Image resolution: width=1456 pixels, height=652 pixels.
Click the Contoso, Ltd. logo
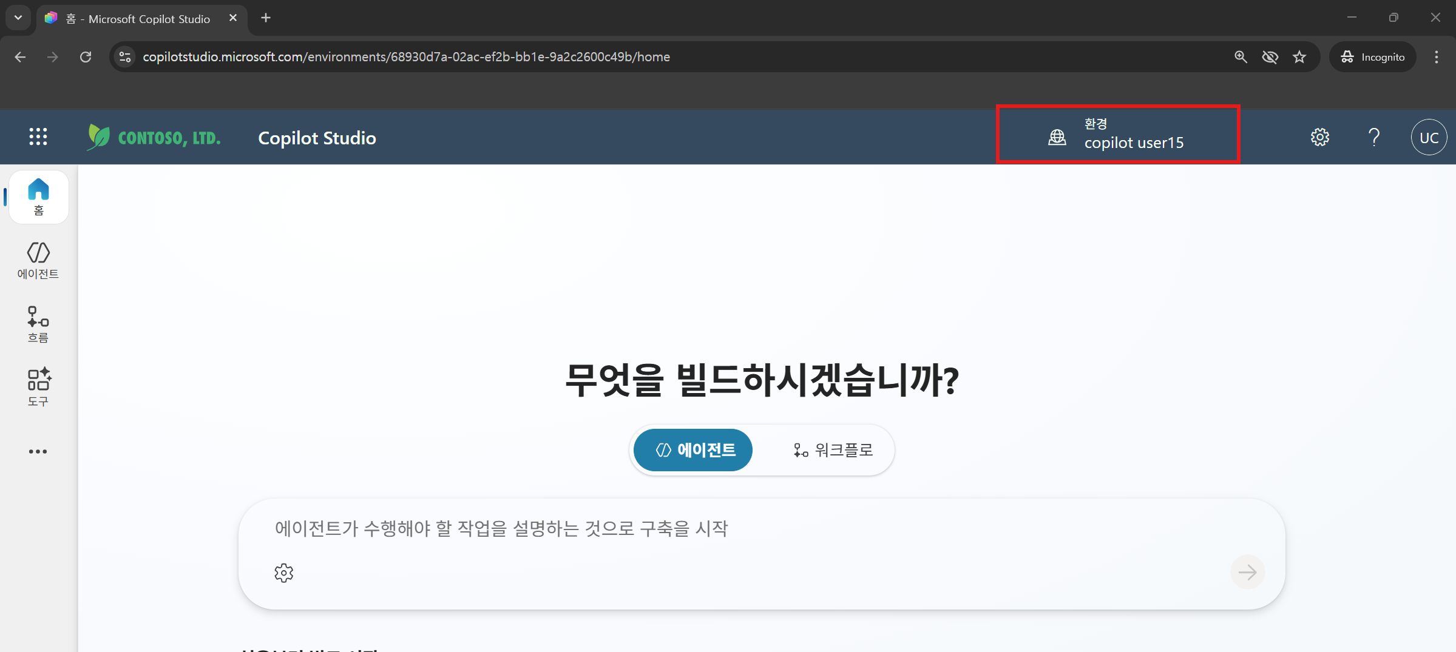[x=154, y=138]
